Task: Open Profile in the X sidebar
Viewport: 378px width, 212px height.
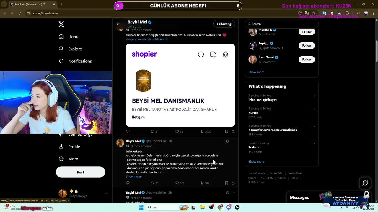Action: 69,147
